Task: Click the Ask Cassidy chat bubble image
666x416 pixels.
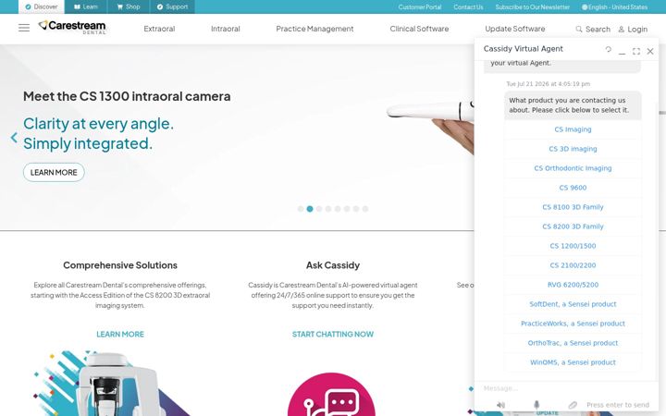Action: click(x=332, y=395)
